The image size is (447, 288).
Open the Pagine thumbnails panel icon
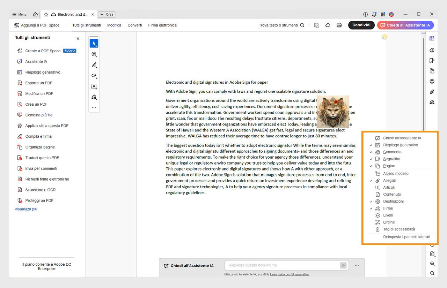point(432,71)
